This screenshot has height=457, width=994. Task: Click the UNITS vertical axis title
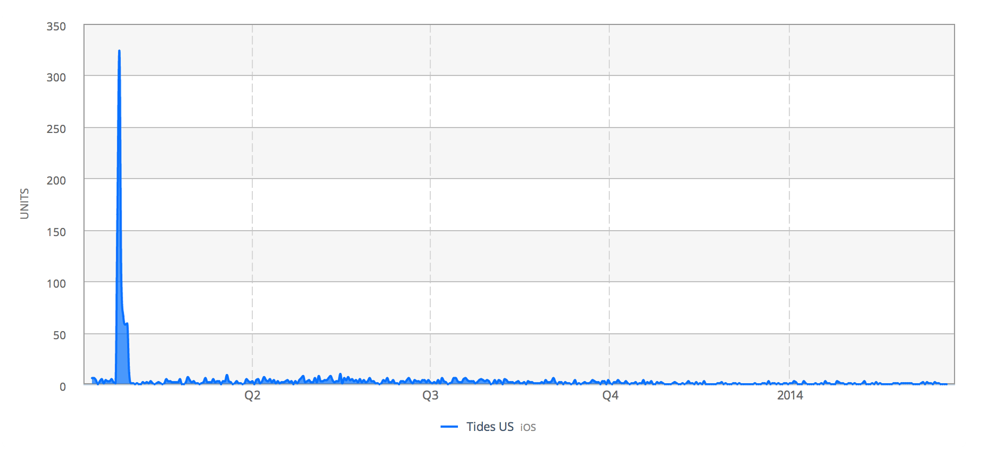click(24, 204)
